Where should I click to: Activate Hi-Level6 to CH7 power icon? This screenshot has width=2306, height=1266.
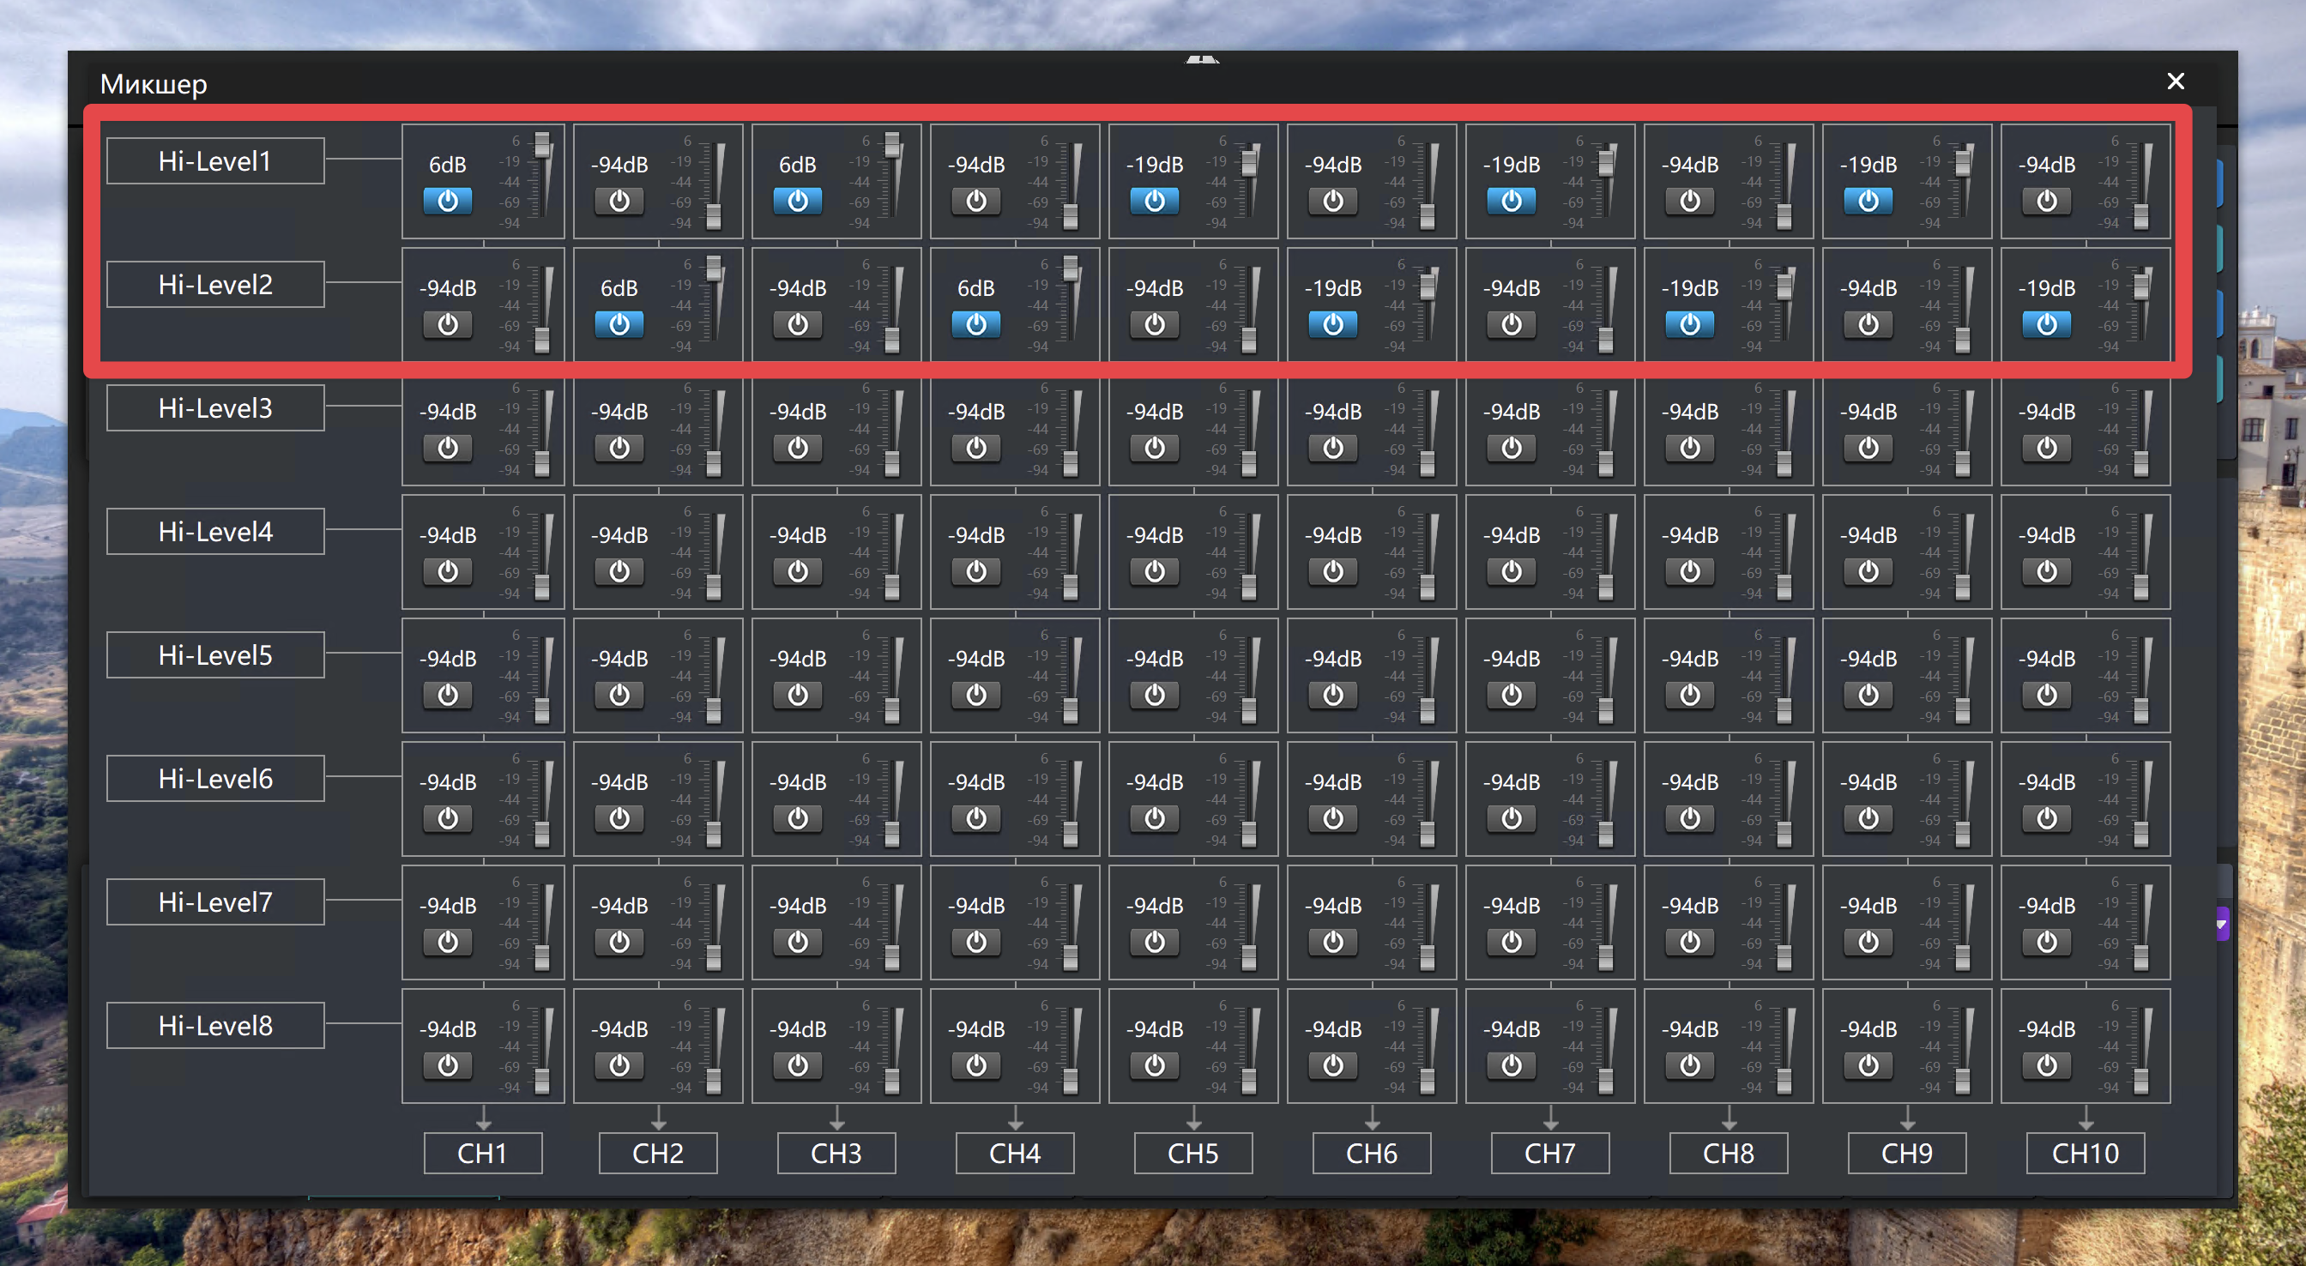1511,818
